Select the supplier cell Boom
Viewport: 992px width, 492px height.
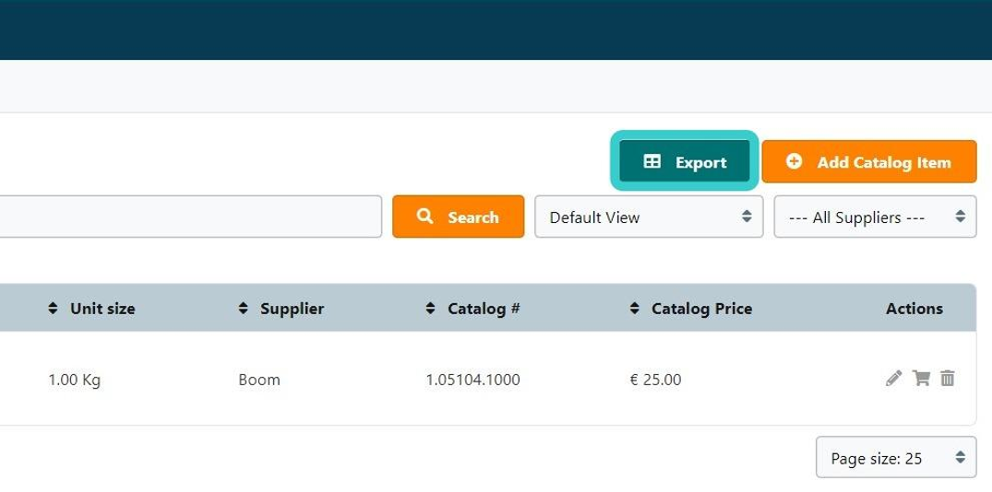click(x=259, y=380)
